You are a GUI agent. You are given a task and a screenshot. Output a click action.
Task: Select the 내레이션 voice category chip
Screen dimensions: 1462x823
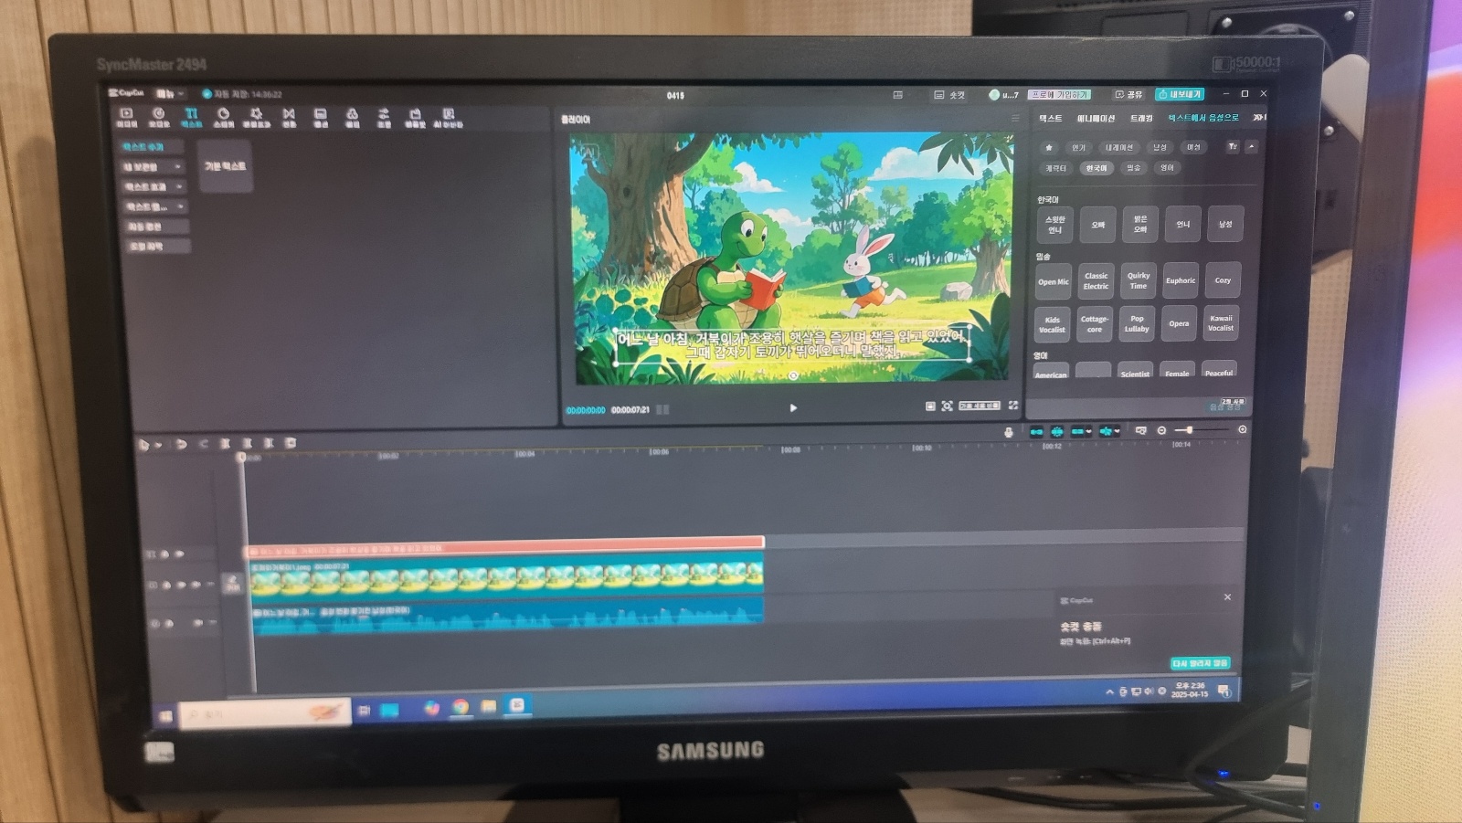(1119, 147)
